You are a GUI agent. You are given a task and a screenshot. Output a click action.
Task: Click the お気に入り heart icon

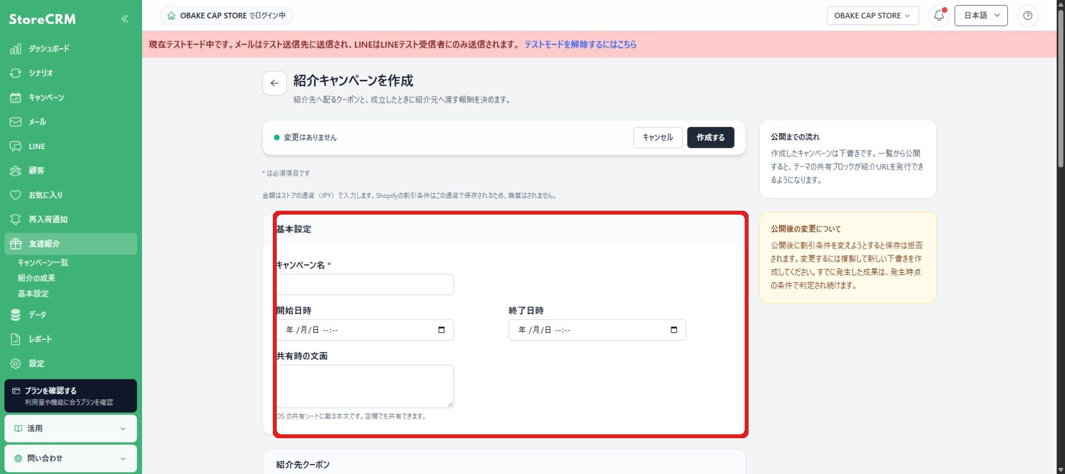pos(16,195)
